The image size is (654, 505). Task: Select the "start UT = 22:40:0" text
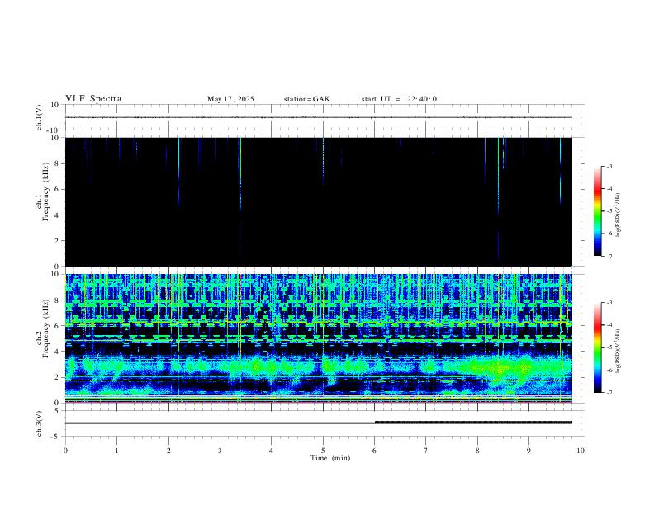[x=399, y=99]
